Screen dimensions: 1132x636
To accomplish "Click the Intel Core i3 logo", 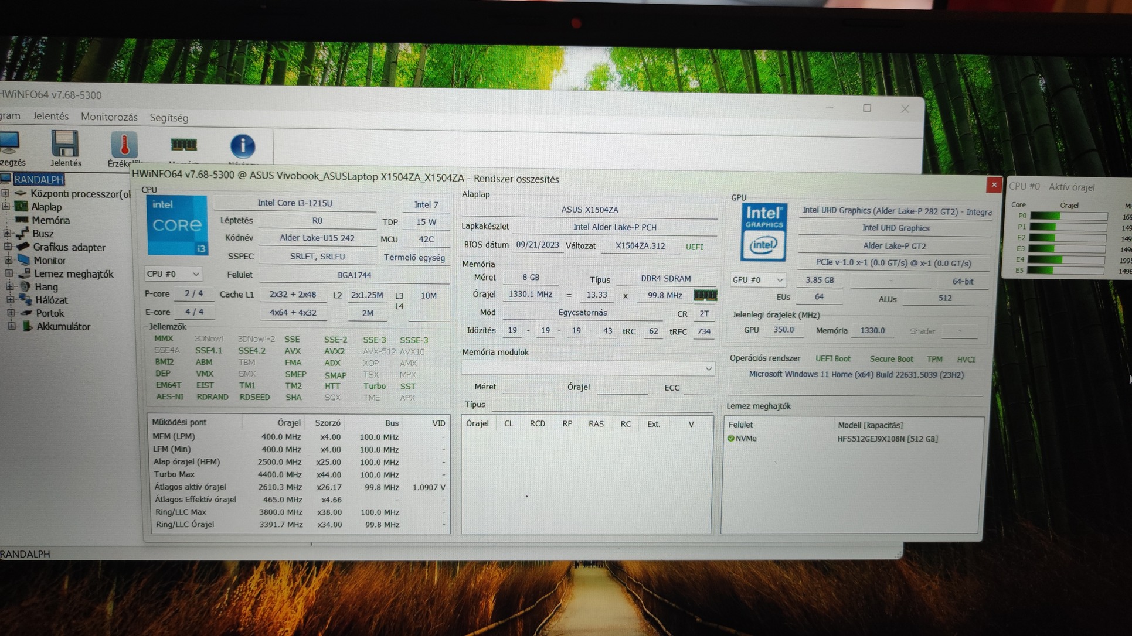I will pos(176,225).
